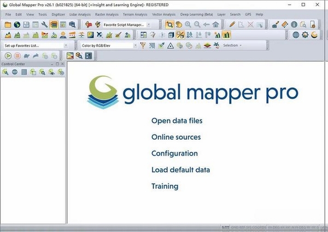The height and width of the screenshot is (232, 328).
Task: Click layer magnifier icon in Control Center
Action: click(42, 72)
